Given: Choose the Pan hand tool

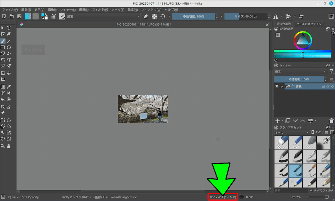Looking at the screenshot, I should pyautogui.click(x=9, y=146).
